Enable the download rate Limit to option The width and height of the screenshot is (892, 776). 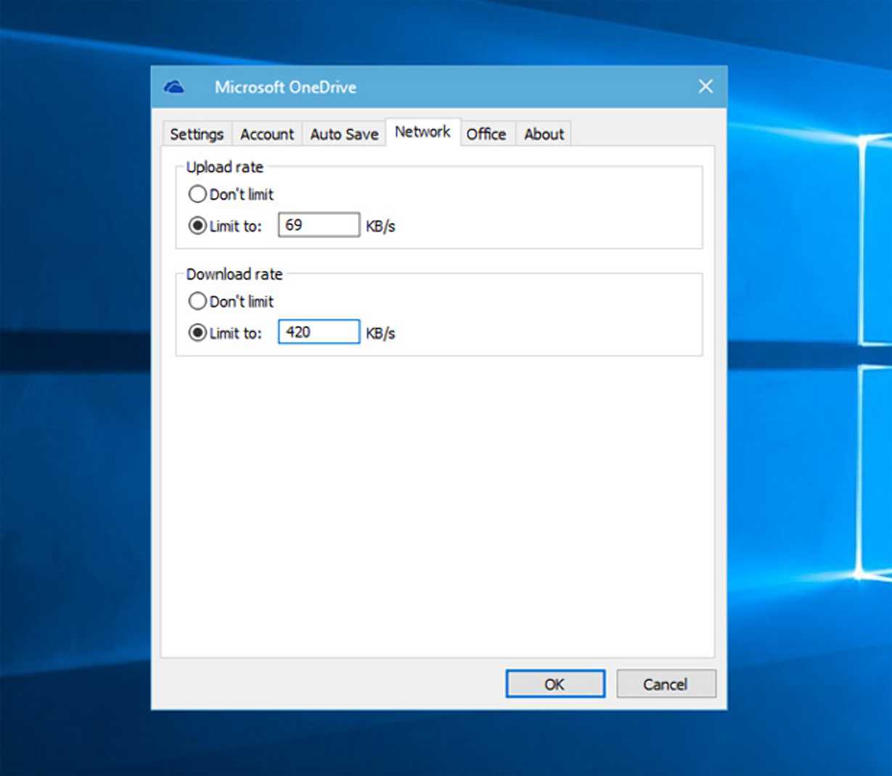tap(197, 333)
